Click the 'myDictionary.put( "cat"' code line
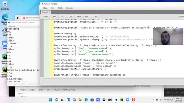This screenshot has height=103, width=184. pyautogui.click(x=81, y=51)
